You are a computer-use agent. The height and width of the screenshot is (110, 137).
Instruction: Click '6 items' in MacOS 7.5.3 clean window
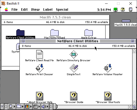coord(8,22)
